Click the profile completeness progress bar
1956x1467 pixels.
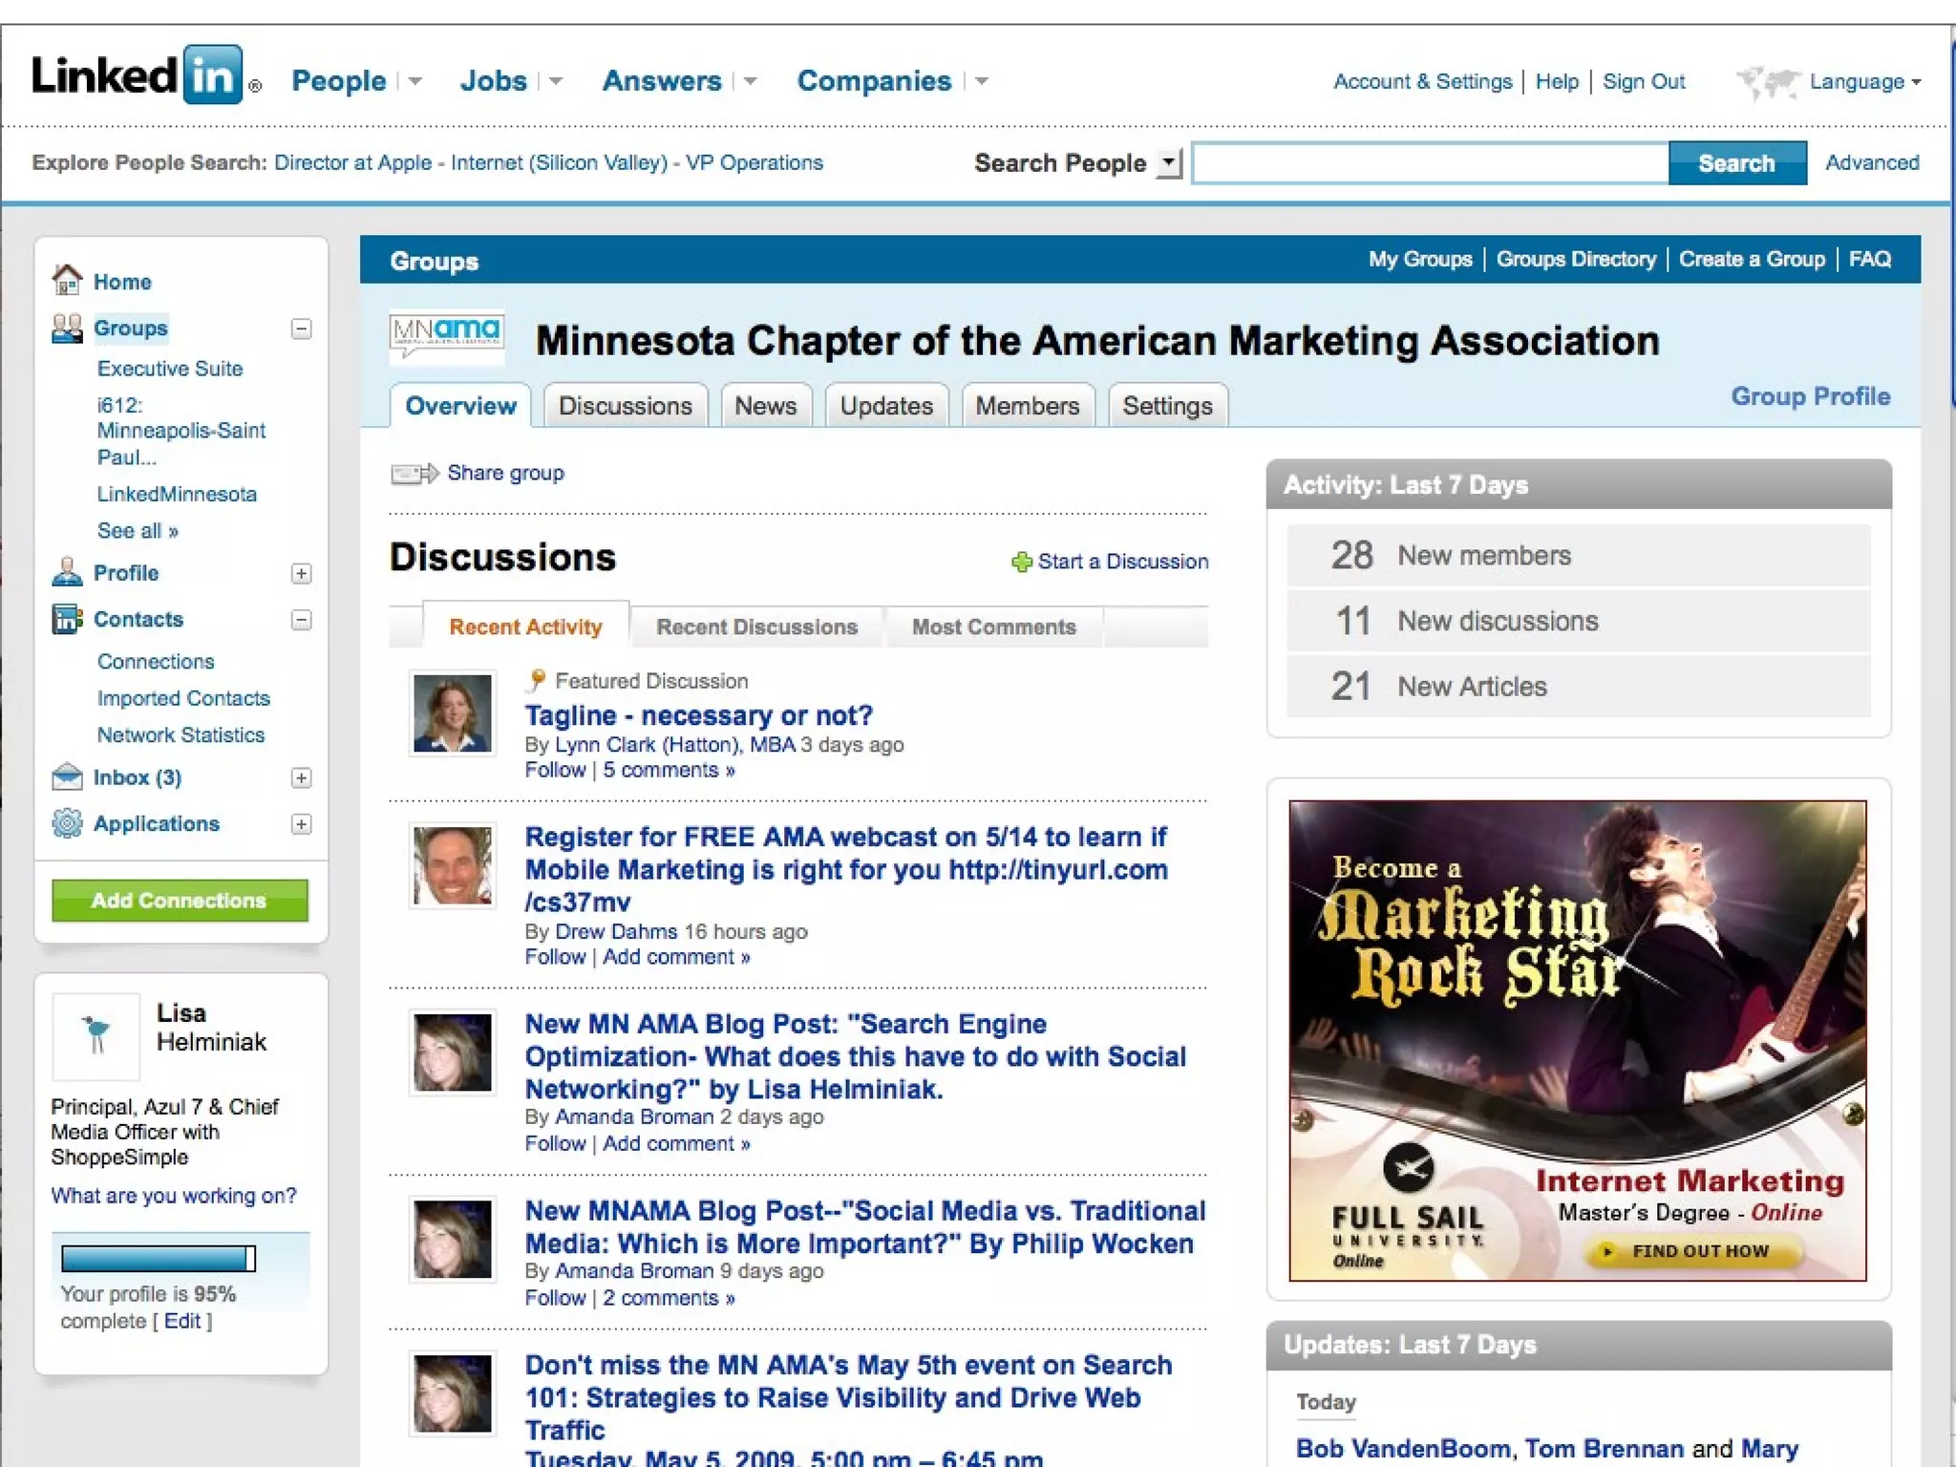[x=159, y=1258]
